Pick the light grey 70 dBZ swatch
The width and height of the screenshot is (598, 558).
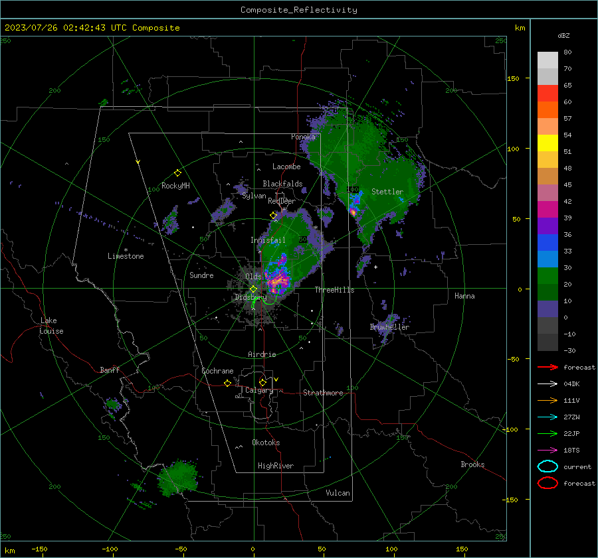click(548, 76)
